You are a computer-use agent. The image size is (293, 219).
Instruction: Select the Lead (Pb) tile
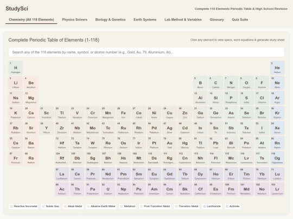coord(215,143)
